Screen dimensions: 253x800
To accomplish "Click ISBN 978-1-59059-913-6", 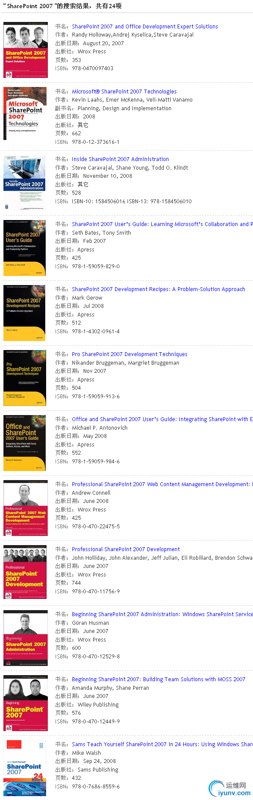I will (x=96, y=396).
